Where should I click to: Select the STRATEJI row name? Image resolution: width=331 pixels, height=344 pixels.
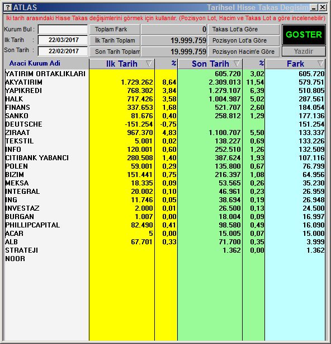(22, 250)
